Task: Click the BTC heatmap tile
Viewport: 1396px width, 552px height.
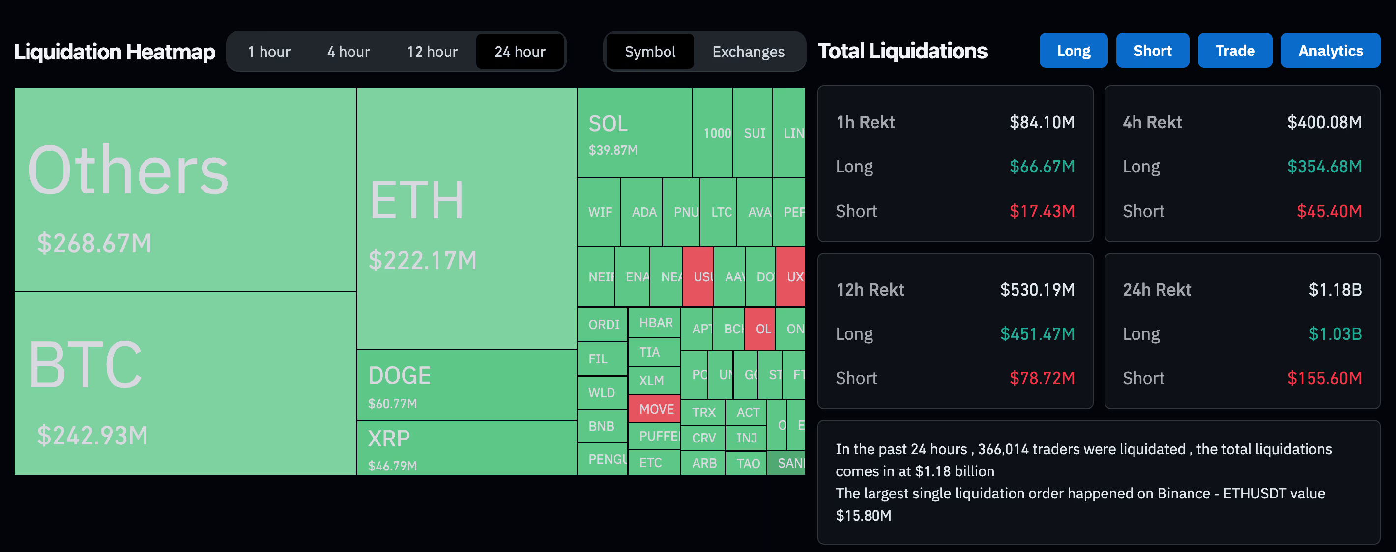Action: click(x=184, y=383)
